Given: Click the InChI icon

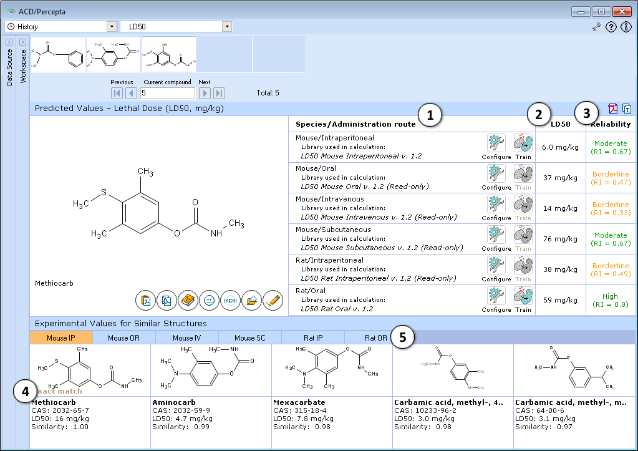Looking at the screenshot, I should click(230, 301).
